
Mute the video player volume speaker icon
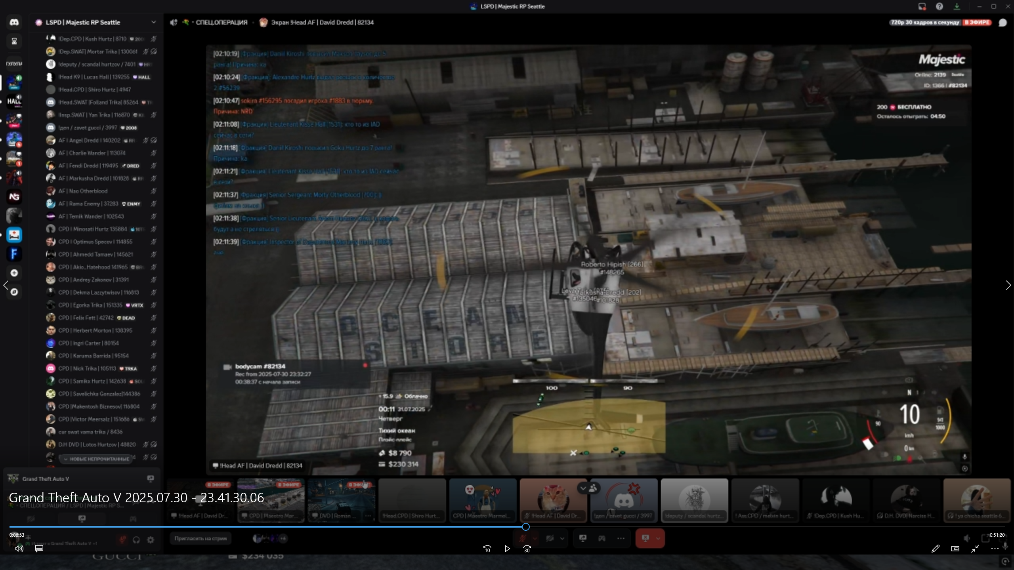[x=19, y=549]
